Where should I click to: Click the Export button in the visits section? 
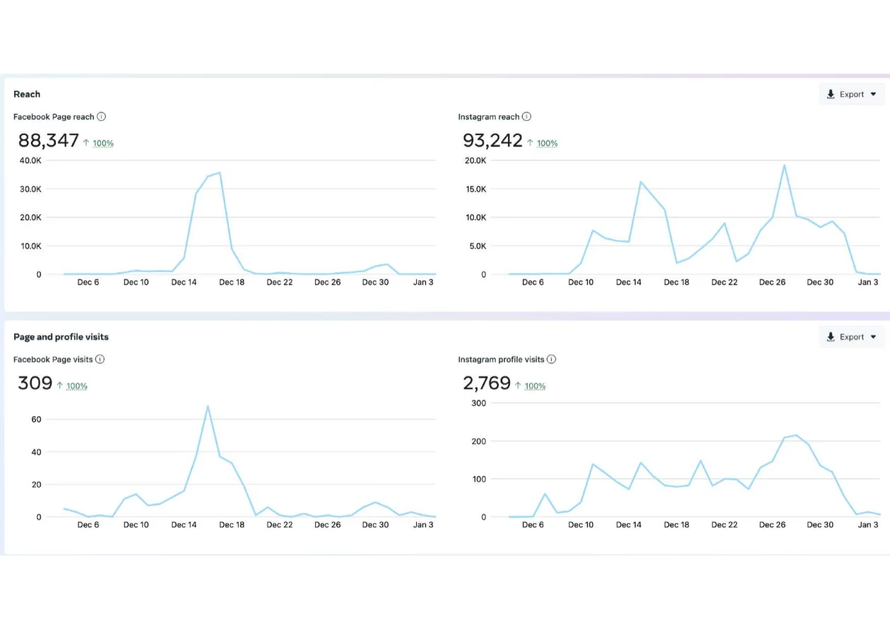(x=851, y=336)
